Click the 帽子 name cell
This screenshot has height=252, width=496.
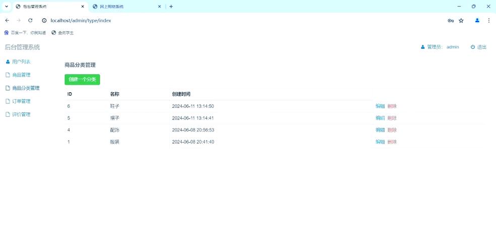point(114,118)
